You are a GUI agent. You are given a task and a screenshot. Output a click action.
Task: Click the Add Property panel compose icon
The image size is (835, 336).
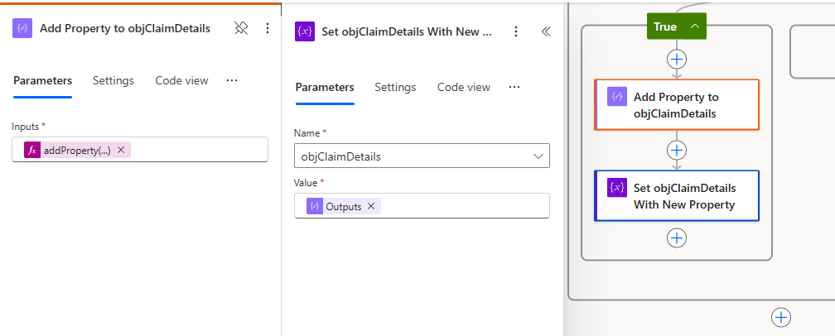22,28
